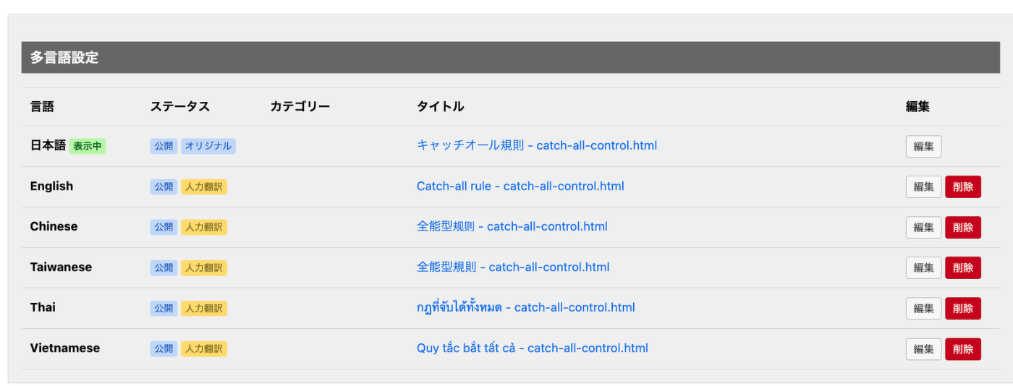Click the 人力翻訳 badge in the English row

click(204, 186)
